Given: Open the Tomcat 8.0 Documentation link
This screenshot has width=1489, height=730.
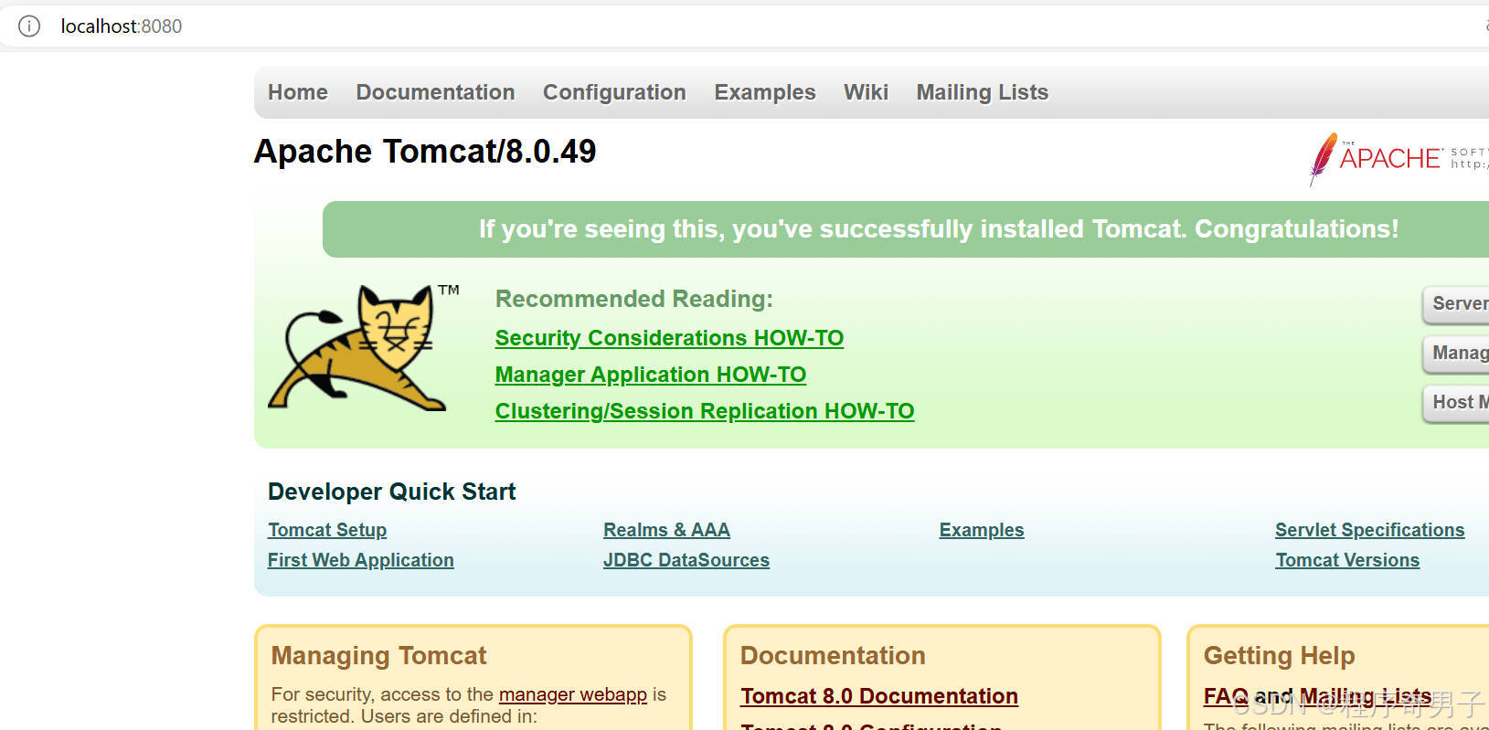Looking at the screenshot, I should click(x=879, y=696).
